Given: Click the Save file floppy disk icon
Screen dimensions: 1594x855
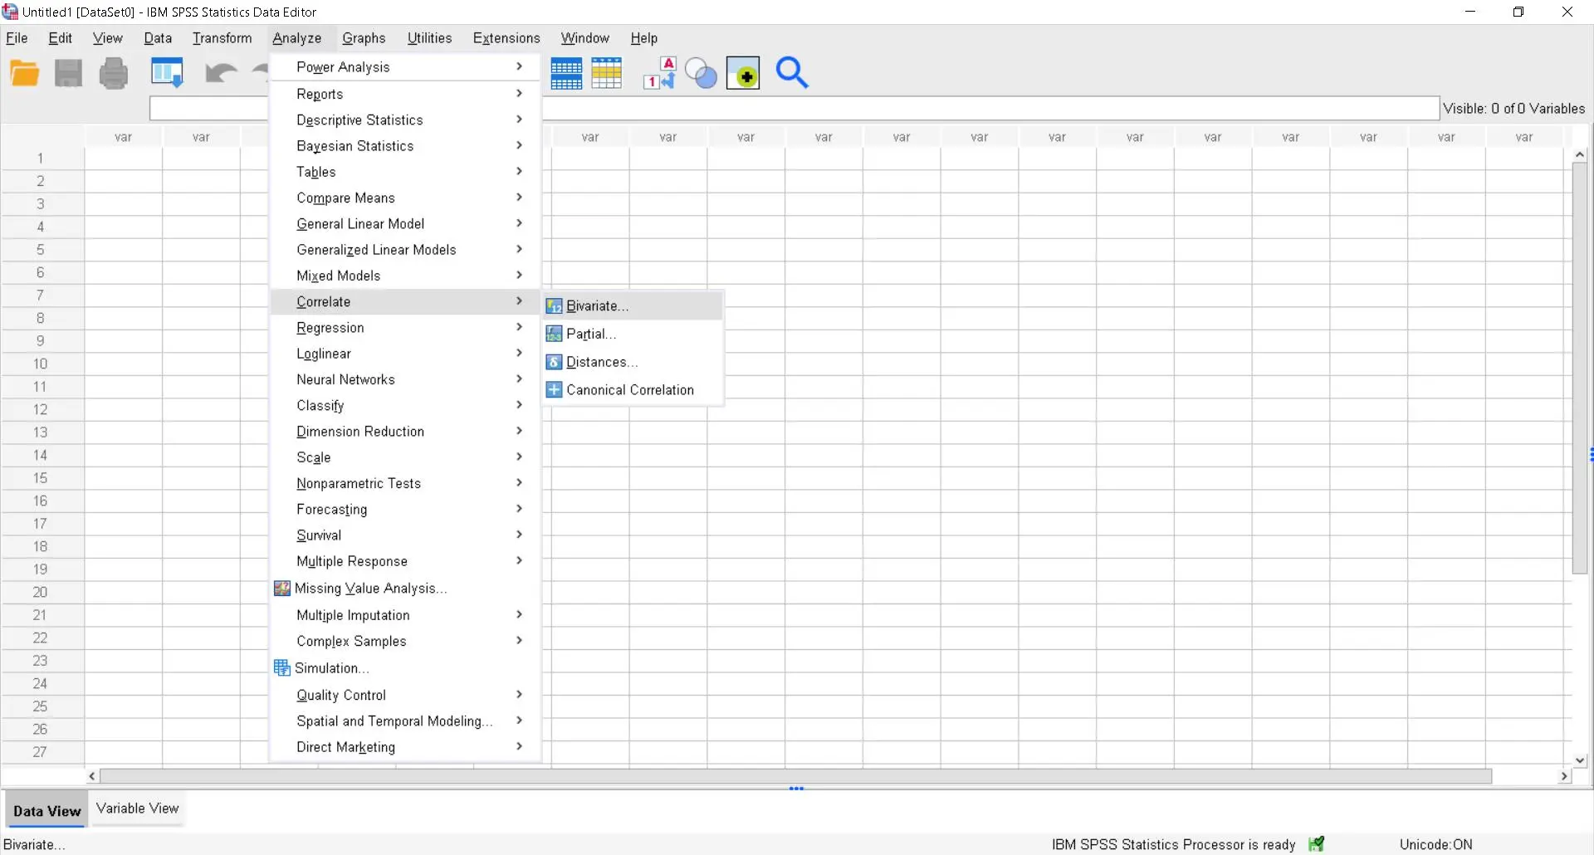Looking at the screenshot, I should pos(69,74).
